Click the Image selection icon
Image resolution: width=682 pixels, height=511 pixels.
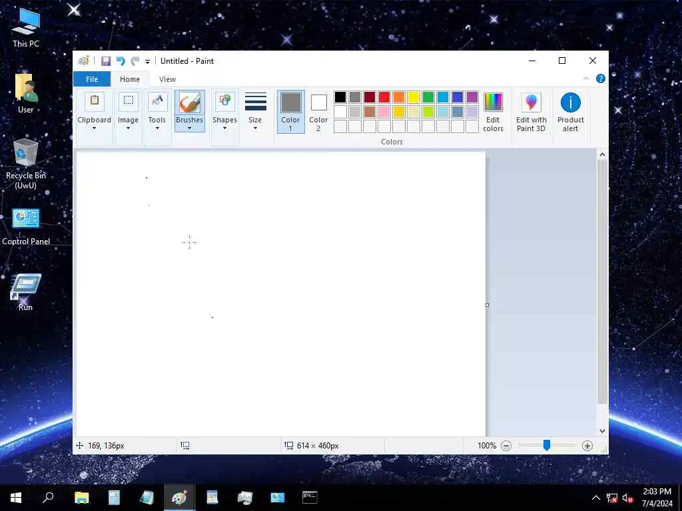pyautogui.click(x=129, y=101)
